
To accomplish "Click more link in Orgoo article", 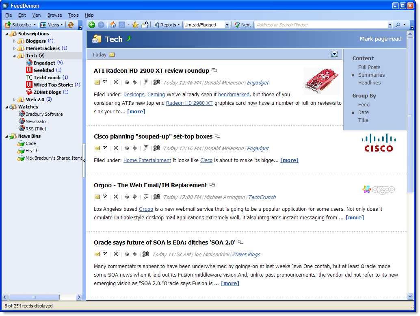I will coord(355,218).
